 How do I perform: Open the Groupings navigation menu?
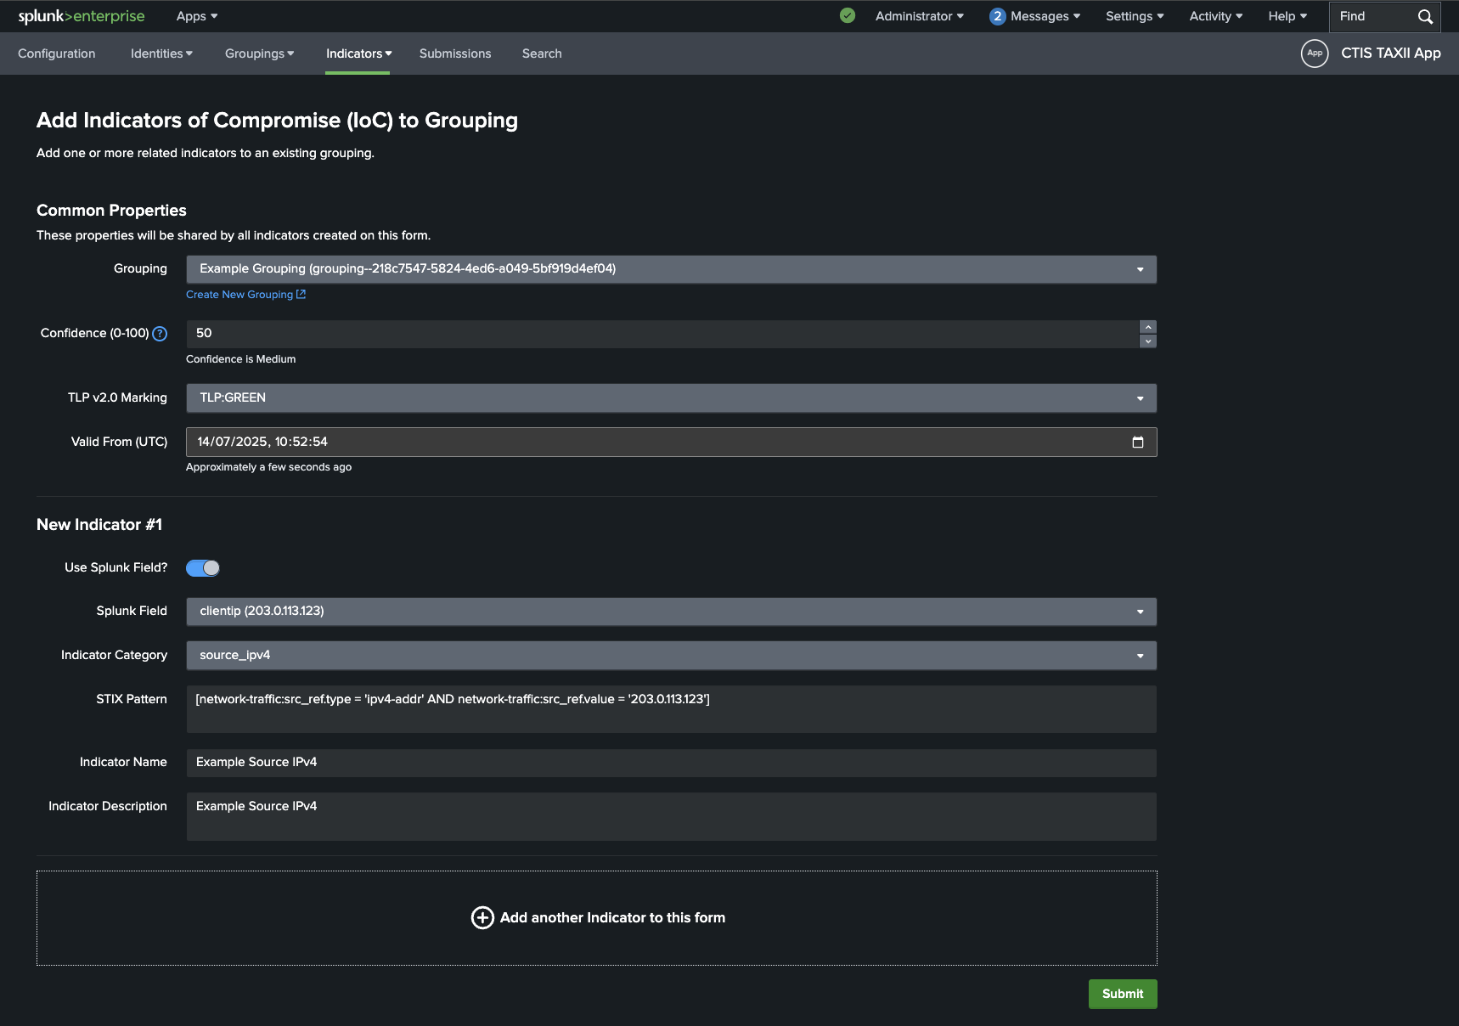(259, 54)
